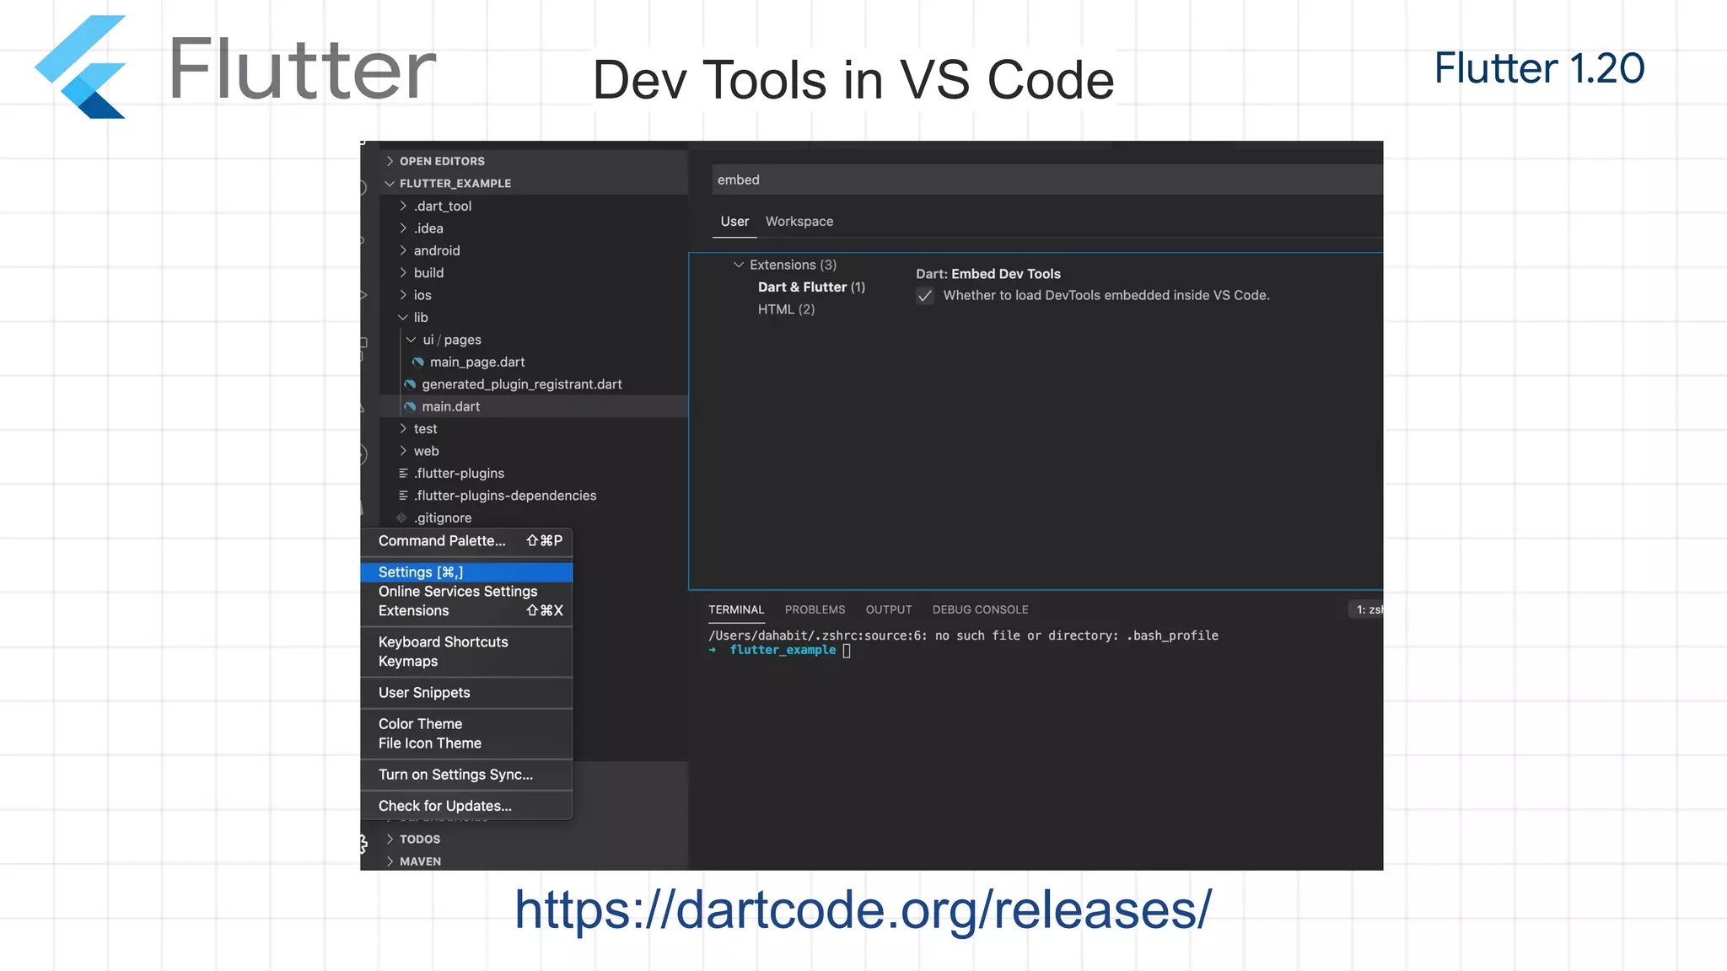Choose Keyboard Shortcuts from the context menu
1727x971 pixels.
[443, 642]
